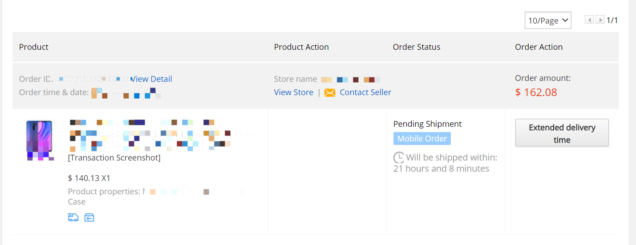Click the $ 162.08 order amount
The width and height of the screenshot is (636, 245).
(536, 92)
